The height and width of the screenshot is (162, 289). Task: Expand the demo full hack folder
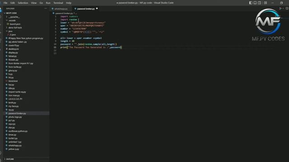coord(15,27)
